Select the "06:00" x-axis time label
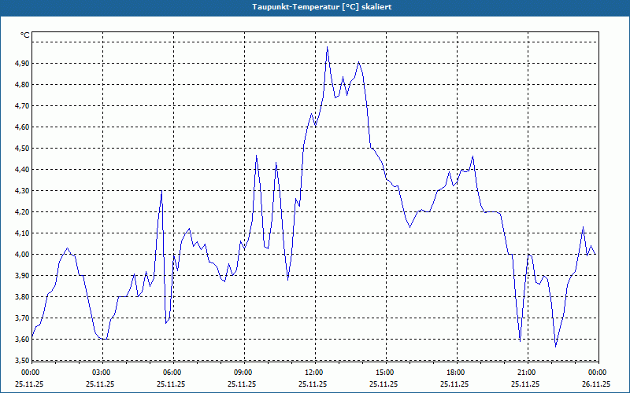 click(x=172, y=373)
